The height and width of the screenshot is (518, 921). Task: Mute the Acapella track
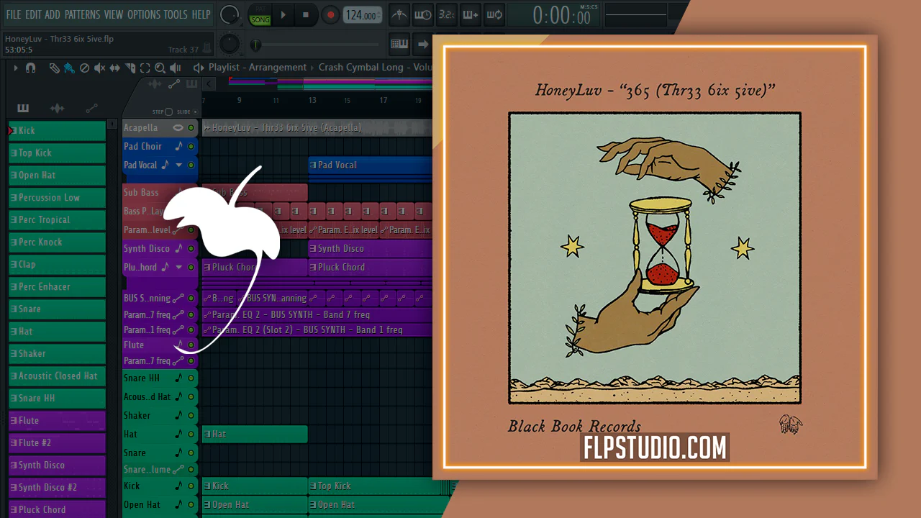(x=191, y=128)
